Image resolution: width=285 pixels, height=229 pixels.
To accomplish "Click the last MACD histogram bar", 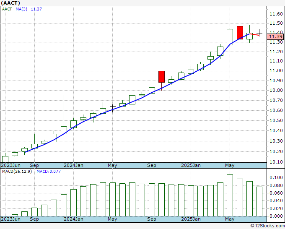I will (x=259, y=201).
